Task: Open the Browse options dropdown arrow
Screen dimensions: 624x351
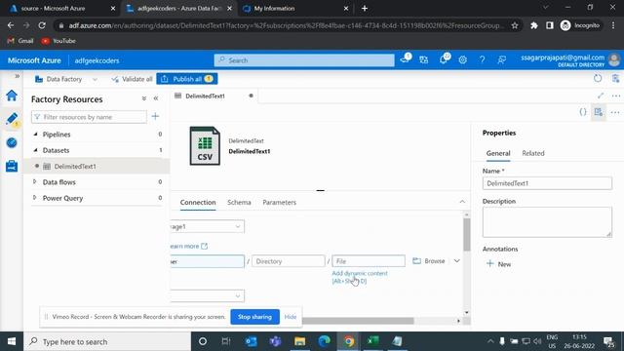Action: (457, 261)
